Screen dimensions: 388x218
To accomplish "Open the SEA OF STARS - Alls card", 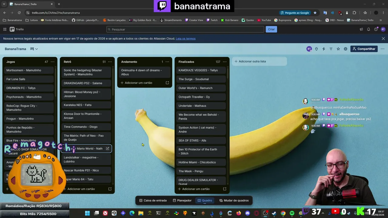I will pos(201,140).
